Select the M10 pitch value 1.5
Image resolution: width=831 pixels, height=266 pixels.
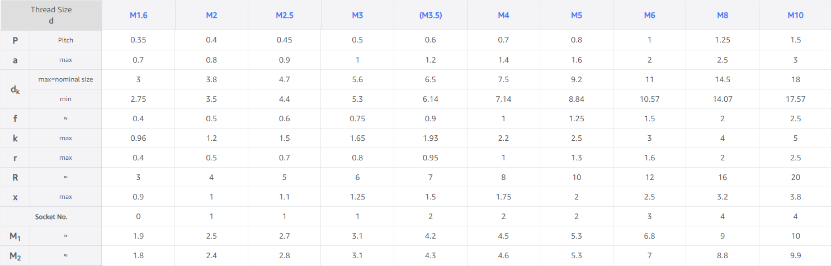(x=795, y=40)
